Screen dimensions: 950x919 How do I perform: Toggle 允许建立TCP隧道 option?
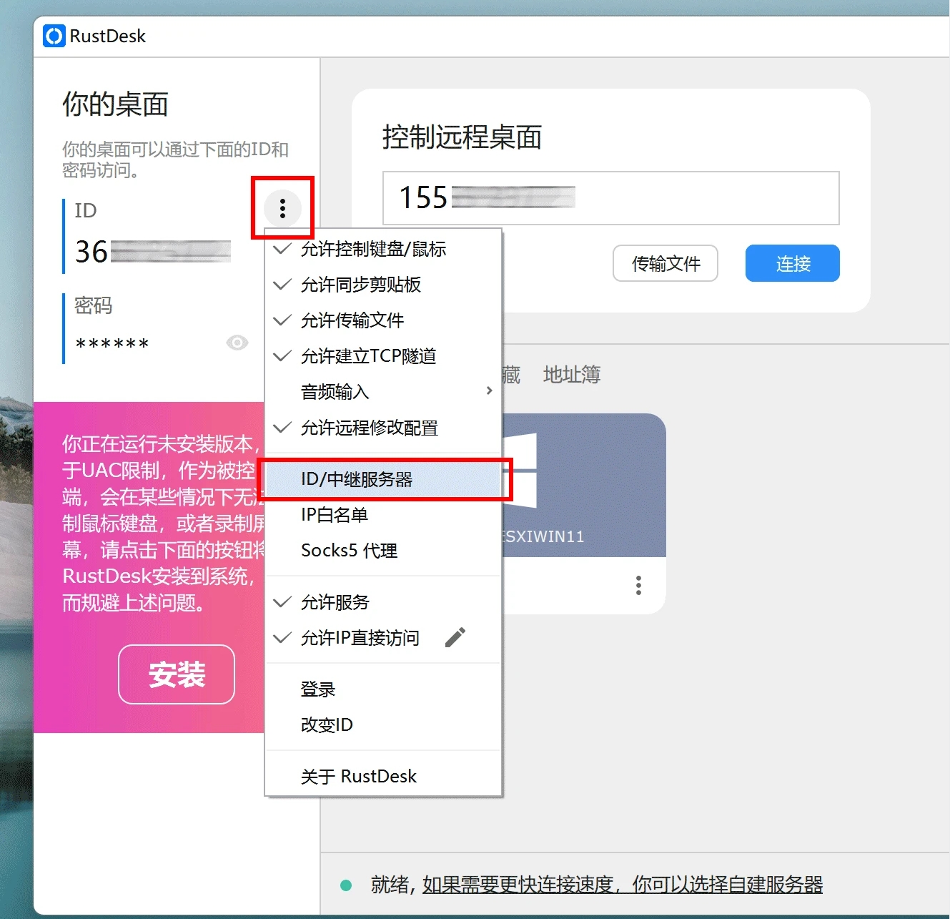click(368, 356)
